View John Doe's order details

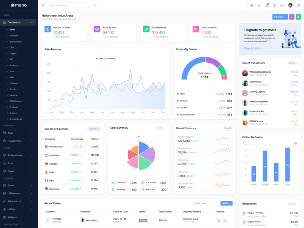[218, 220]
